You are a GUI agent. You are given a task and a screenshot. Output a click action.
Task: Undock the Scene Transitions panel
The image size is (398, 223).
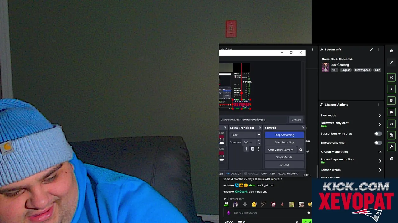(260, 128)
